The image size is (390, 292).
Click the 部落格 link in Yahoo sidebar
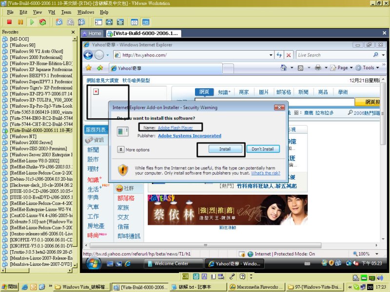click(126, 198)
